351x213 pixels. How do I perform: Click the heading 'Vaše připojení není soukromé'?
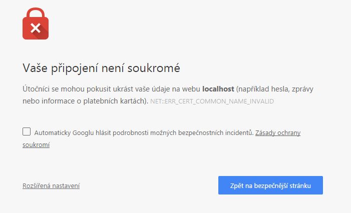(101, 68)
